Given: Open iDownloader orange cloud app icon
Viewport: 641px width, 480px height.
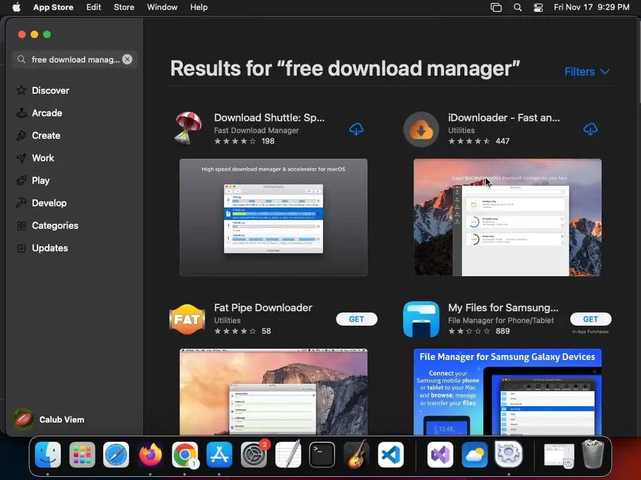Looking at the screenshot, I should pyautogui.click(x=421, y=129).
